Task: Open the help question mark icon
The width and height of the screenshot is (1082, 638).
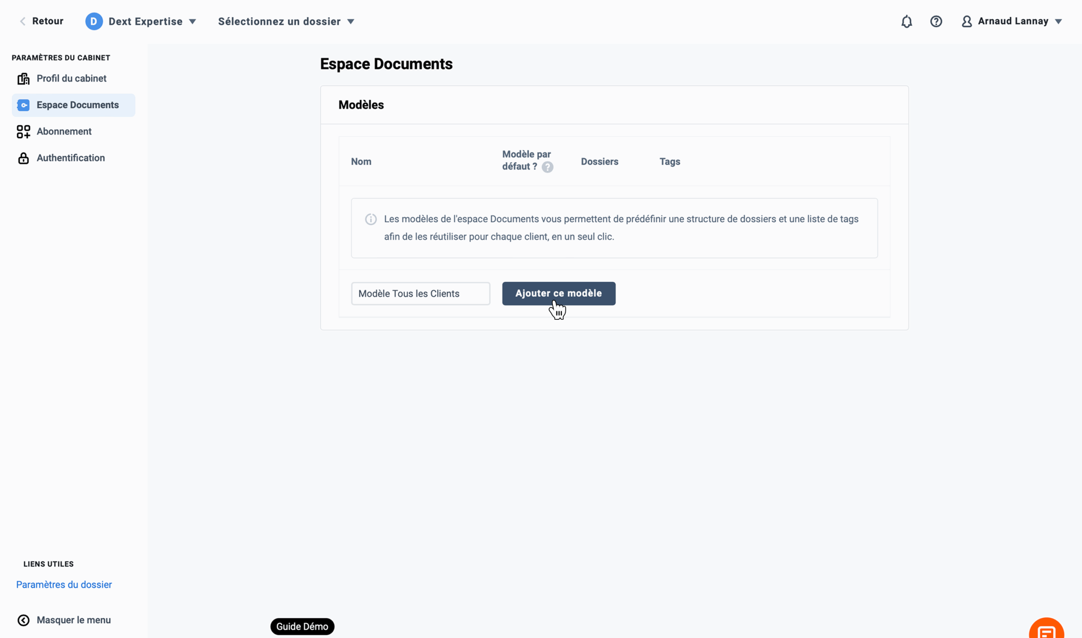Action: (x=936, y=22)
